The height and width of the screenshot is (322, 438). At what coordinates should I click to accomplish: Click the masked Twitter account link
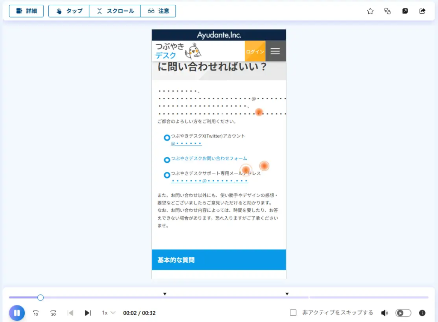point(186,143)
